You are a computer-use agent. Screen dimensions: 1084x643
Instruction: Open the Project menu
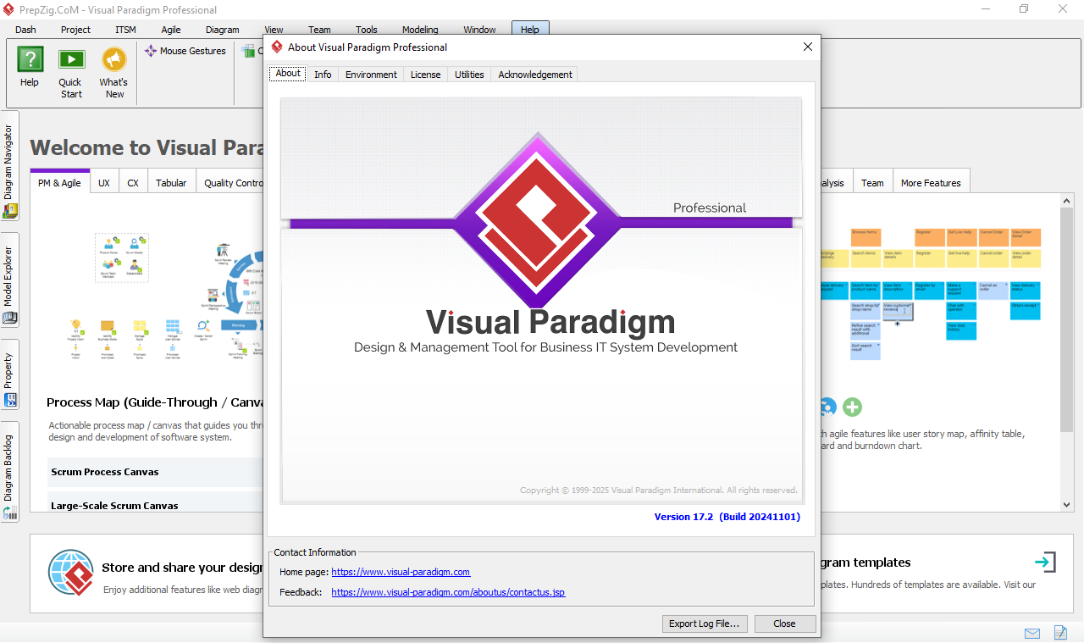click(75, 30)
